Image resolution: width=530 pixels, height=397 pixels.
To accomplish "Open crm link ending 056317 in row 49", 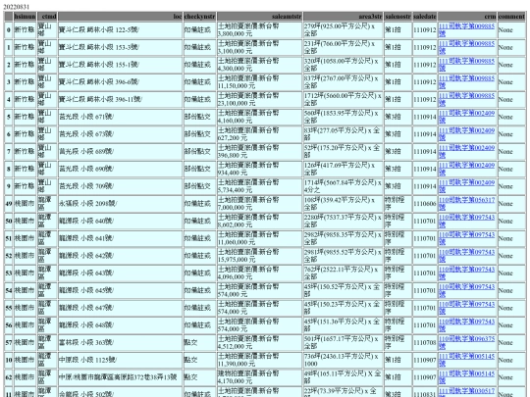I will coord(466,204).
